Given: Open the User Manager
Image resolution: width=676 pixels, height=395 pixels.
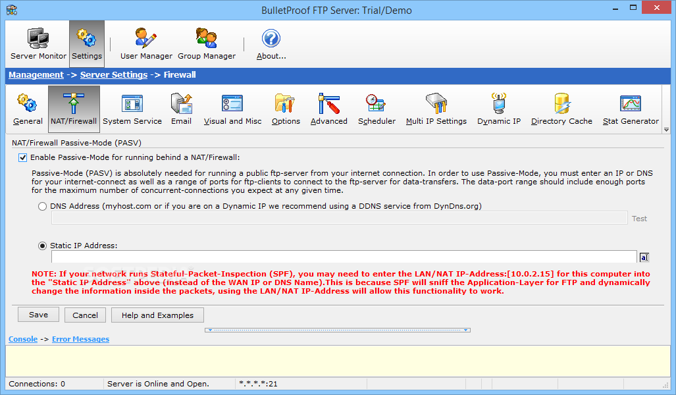Looking at the screenshot, I should 146,43.
